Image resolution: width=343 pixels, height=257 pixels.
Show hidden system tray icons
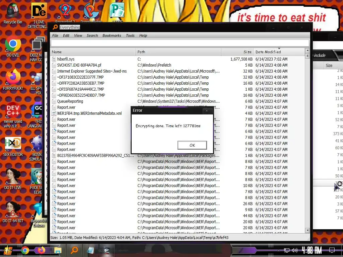[278, 250]
